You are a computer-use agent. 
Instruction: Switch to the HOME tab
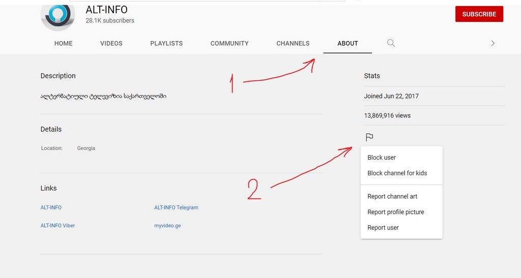pyautogui.click(x=64, y=44)
